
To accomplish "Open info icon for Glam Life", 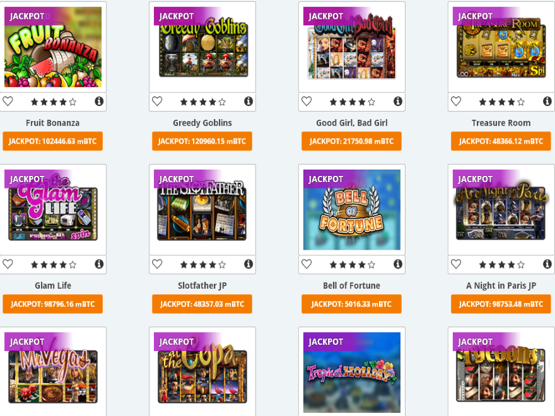I will pyautogui.click(x=99, y=264).
